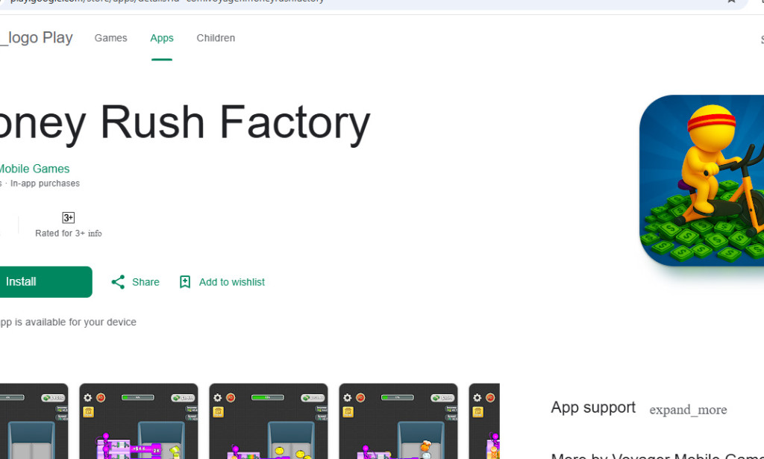Click the bookmark star in the address bar
Screen dimensions: 764x459
pyautogui.click(x=730, y=3)
